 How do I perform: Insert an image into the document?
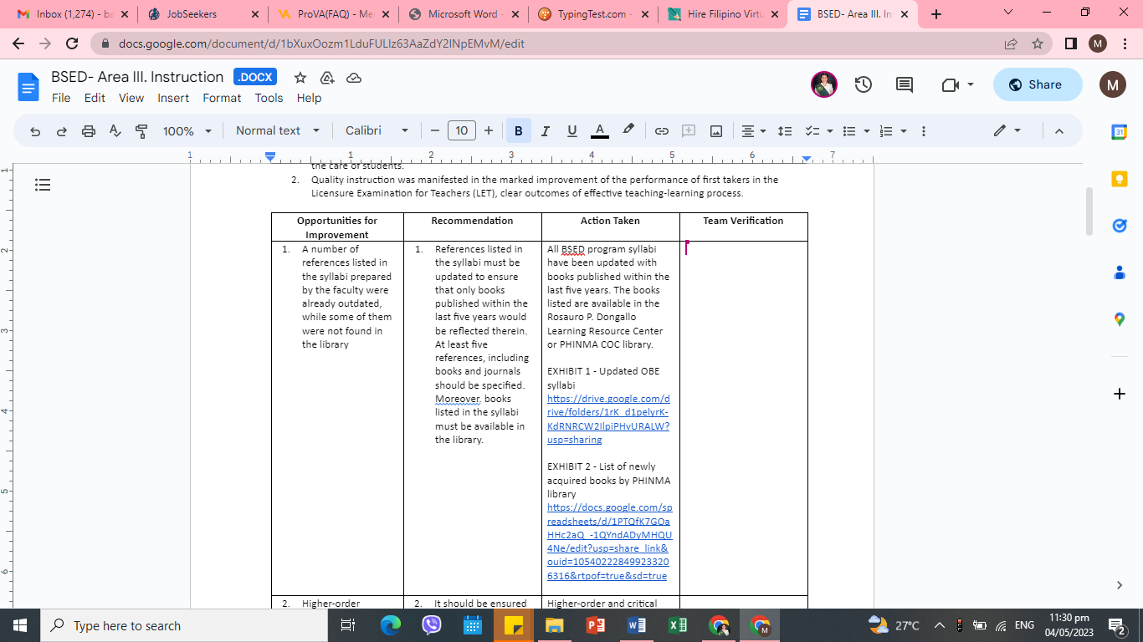click(716, 131)
